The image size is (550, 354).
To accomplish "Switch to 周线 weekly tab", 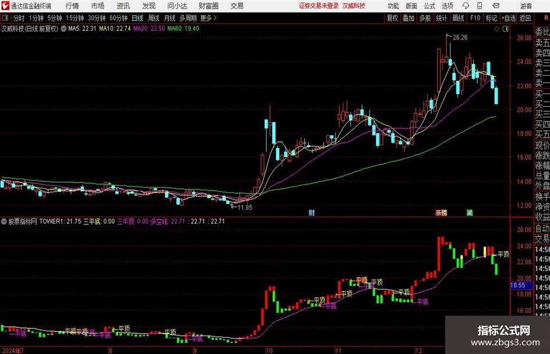I will point(153,18).
